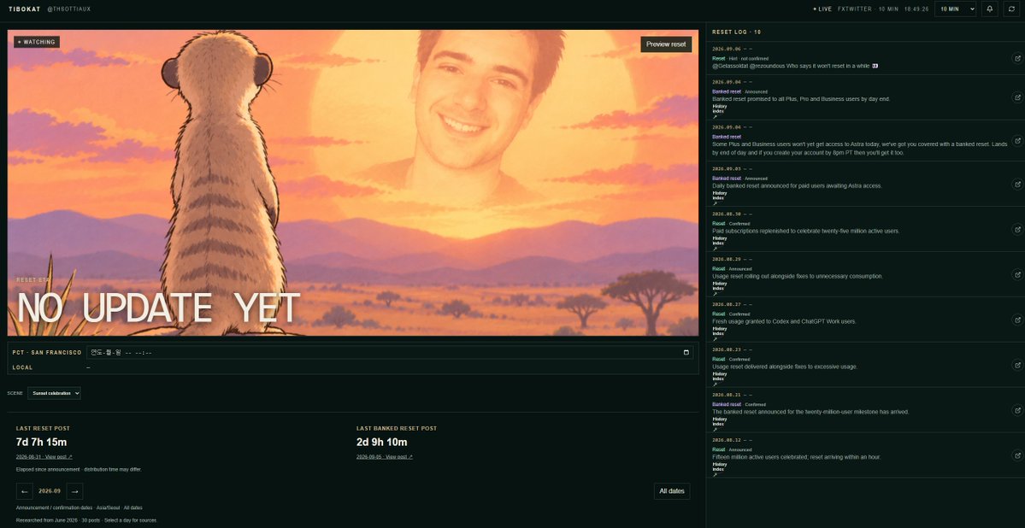
Task: Open the notification bell in header
Action: point(989,9)
